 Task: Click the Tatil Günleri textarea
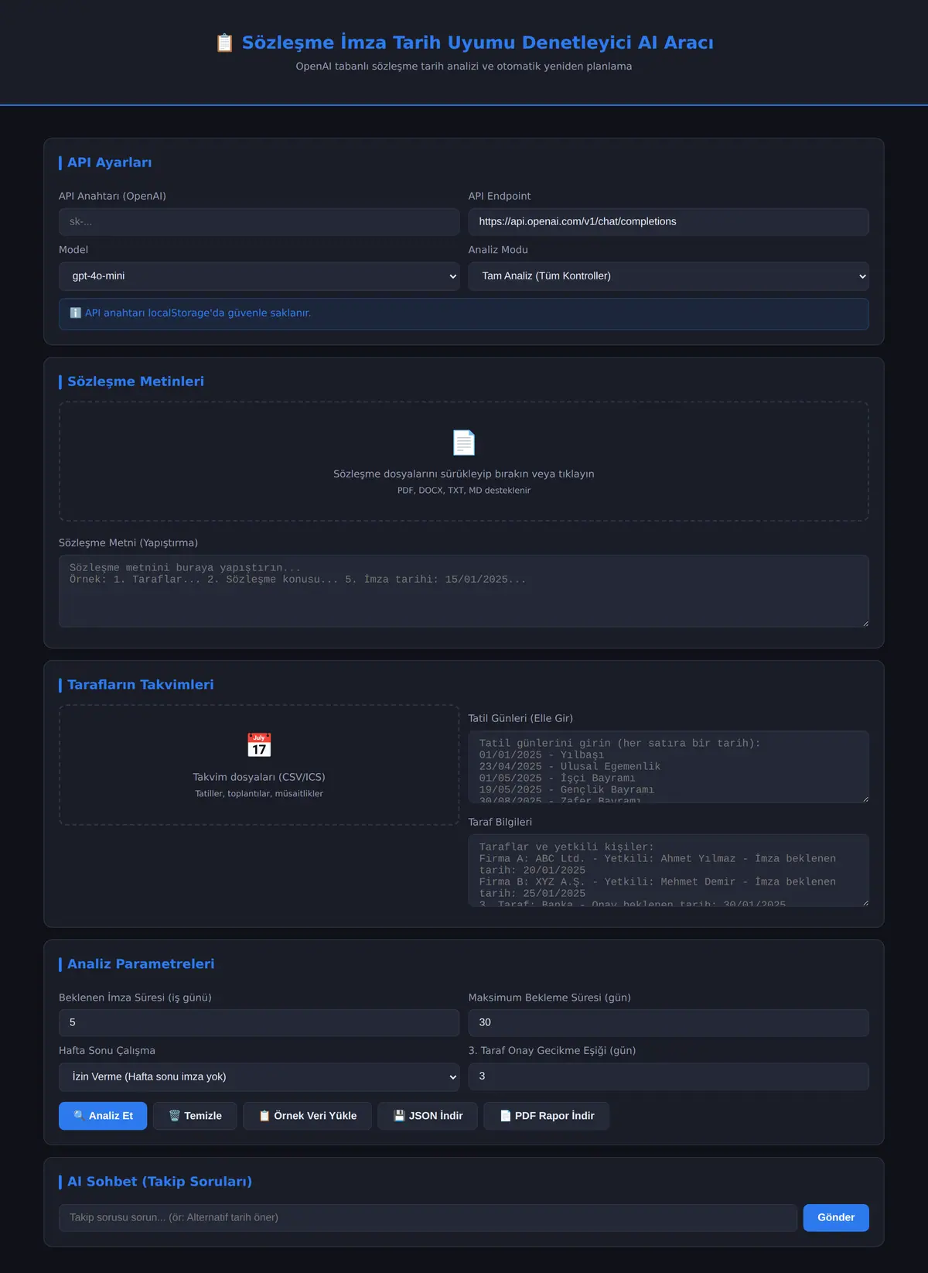[668, 766]
